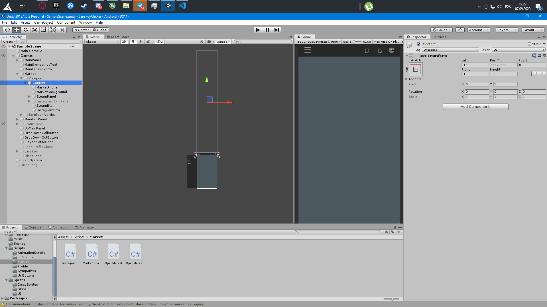
Task: Toggle raw edit mode R button
Action: 542,74
